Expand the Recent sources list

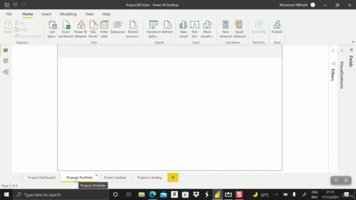point(133,29)
